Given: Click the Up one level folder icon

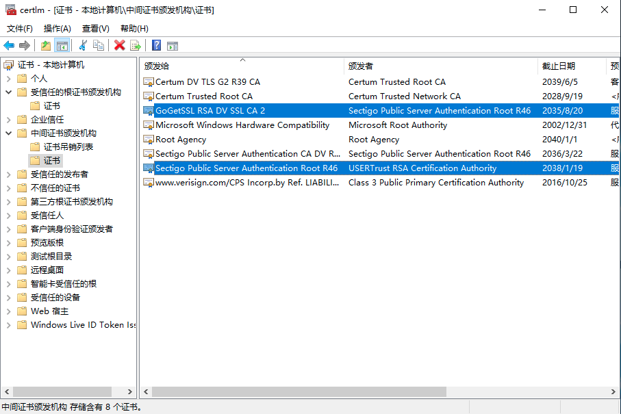Looking at the screenshot, I should coord(45,45).
